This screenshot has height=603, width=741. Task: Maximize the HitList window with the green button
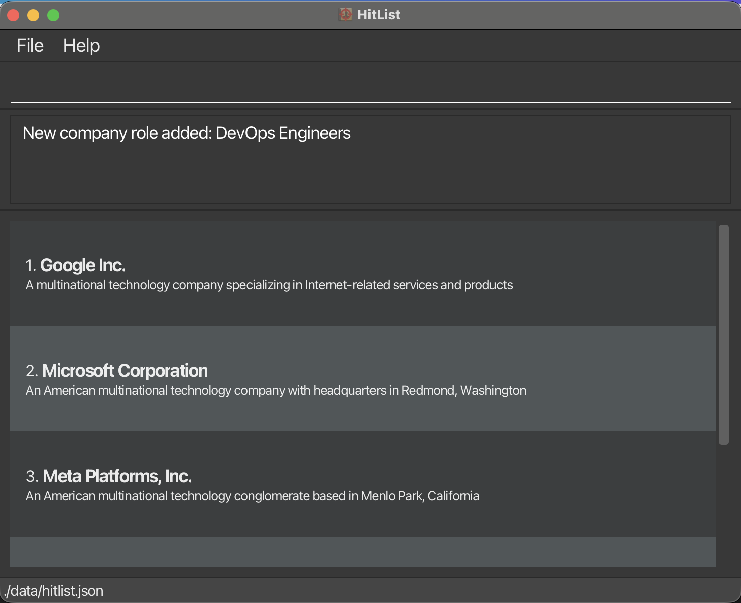click(x=53, y=15)
